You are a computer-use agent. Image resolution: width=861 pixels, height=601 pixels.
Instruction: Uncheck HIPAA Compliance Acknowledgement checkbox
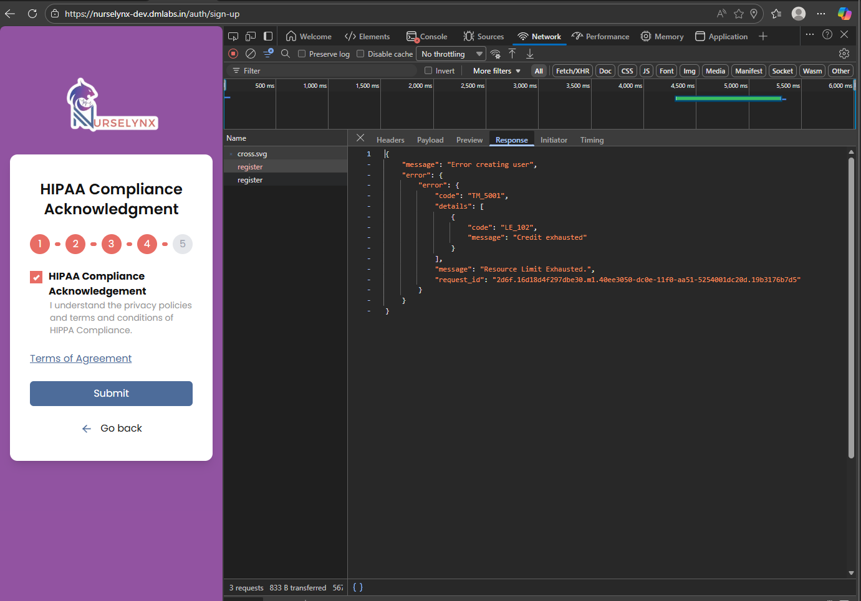(x=37, y=277)
